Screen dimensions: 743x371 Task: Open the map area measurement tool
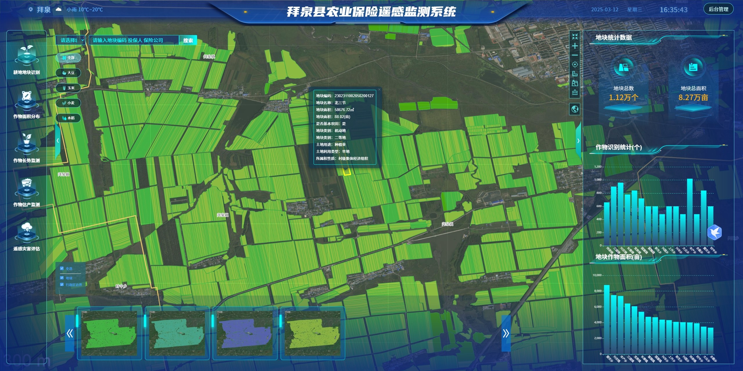[x=575, y=83]
